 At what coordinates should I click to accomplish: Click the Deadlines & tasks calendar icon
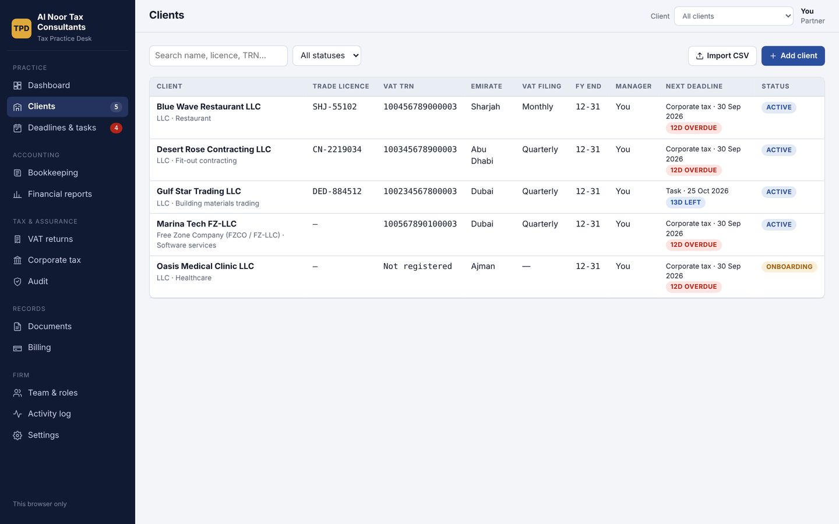17,128
